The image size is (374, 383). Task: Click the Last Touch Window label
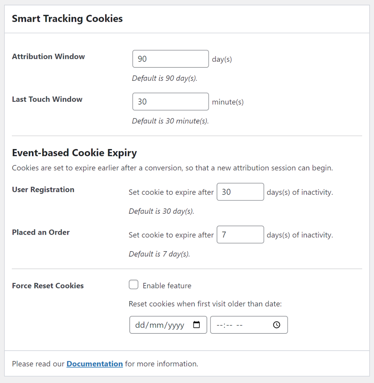tap(47, 99)
